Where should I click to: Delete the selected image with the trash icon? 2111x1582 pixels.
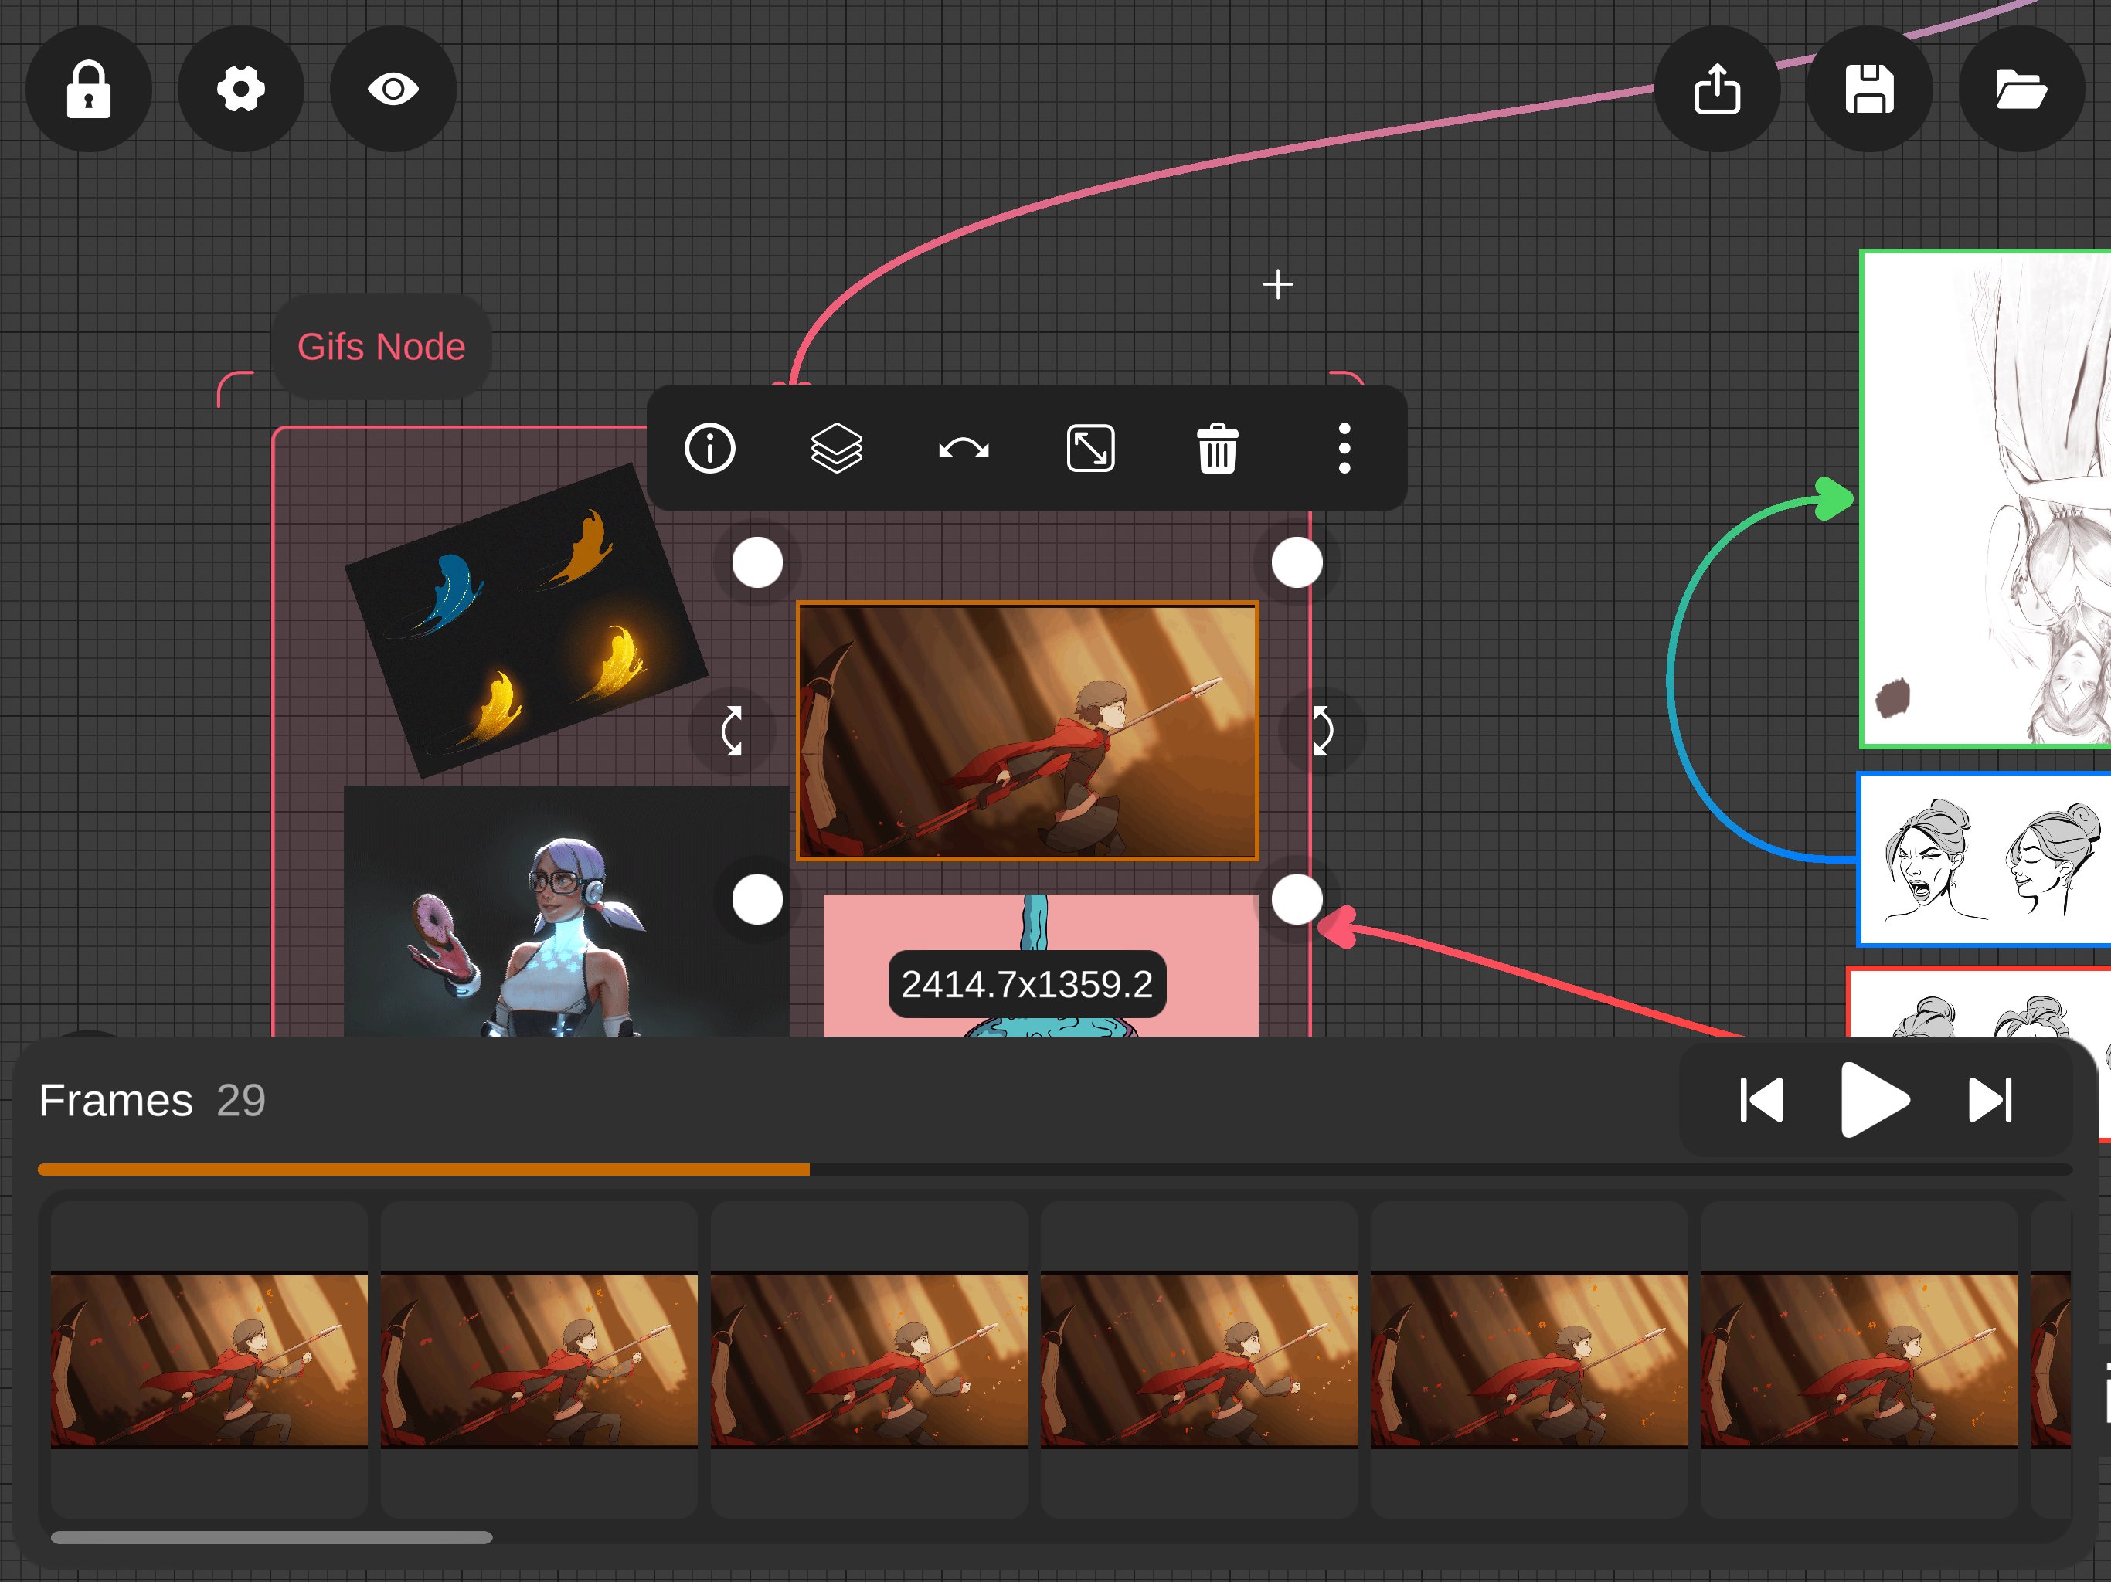(1217, 449)
